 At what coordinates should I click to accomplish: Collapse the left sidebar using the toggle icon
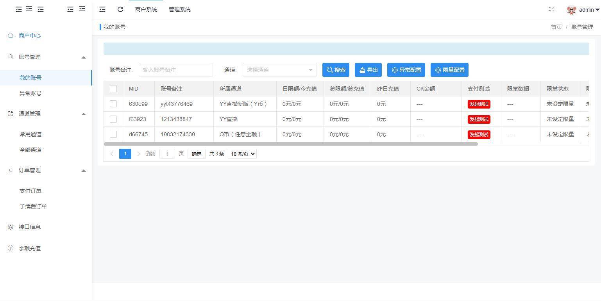click(102, 9)
